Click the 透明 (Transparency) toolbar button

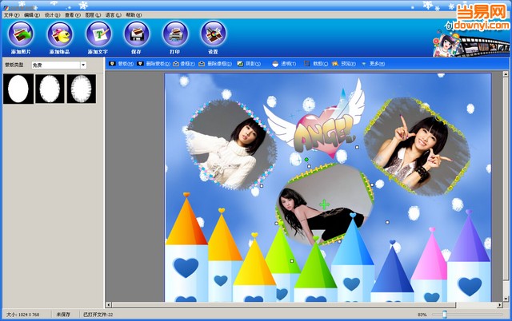click(282, 63)
